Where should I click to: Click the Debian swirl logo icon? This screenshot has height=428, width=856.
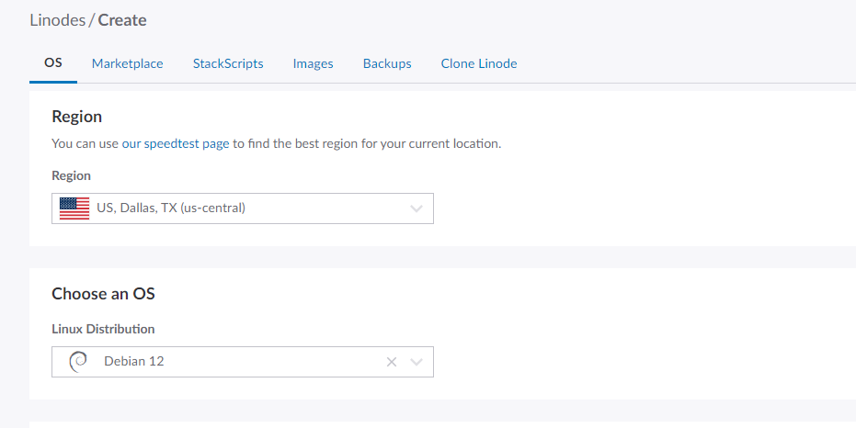point(79,362)
